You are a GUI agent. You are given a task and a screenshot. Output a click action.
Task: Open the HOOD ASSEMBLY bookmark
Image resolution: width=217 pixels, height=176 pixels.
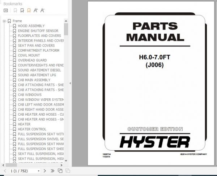[31, 26]
